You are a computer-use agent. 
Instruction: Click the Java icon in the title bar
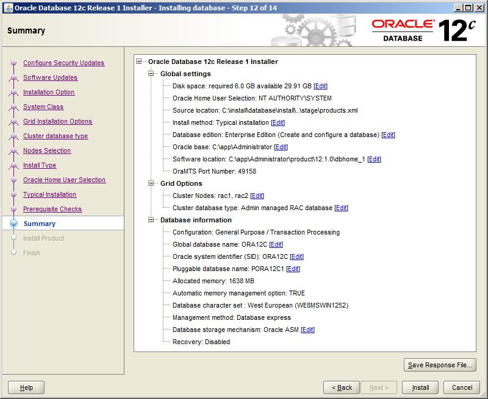[9, 8]
